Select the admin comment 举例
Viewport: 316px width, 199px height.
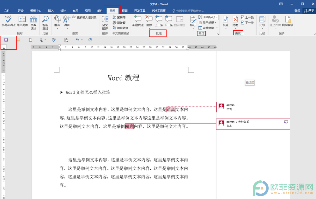[x=253, y=107]
